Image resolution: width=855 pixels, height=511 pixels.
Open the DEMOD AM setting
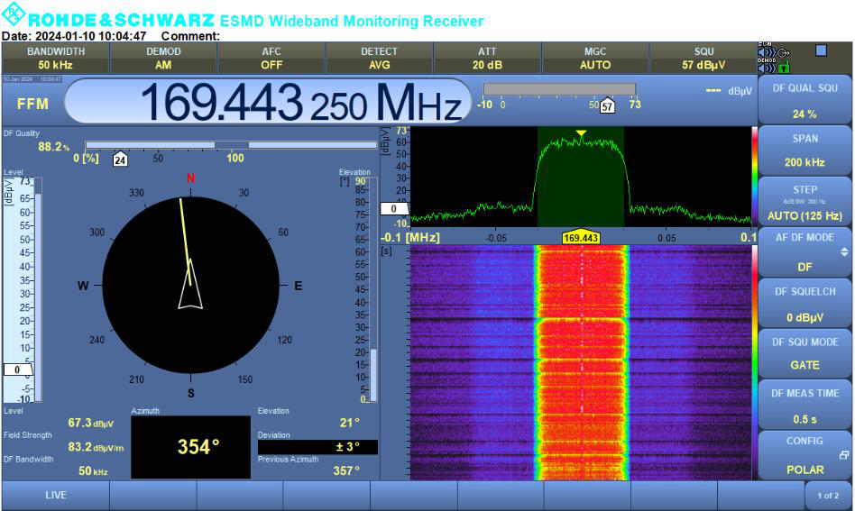tap(163, 58)
